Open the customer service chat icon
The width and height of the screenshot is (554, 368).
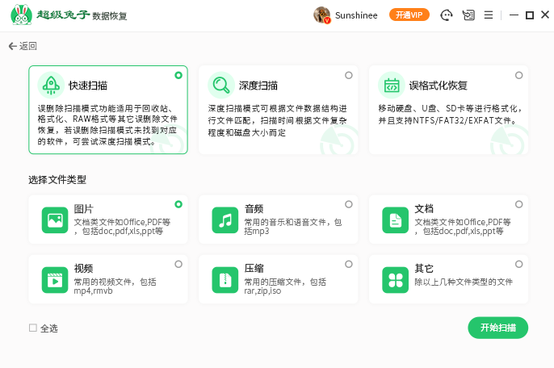(447, 15)
